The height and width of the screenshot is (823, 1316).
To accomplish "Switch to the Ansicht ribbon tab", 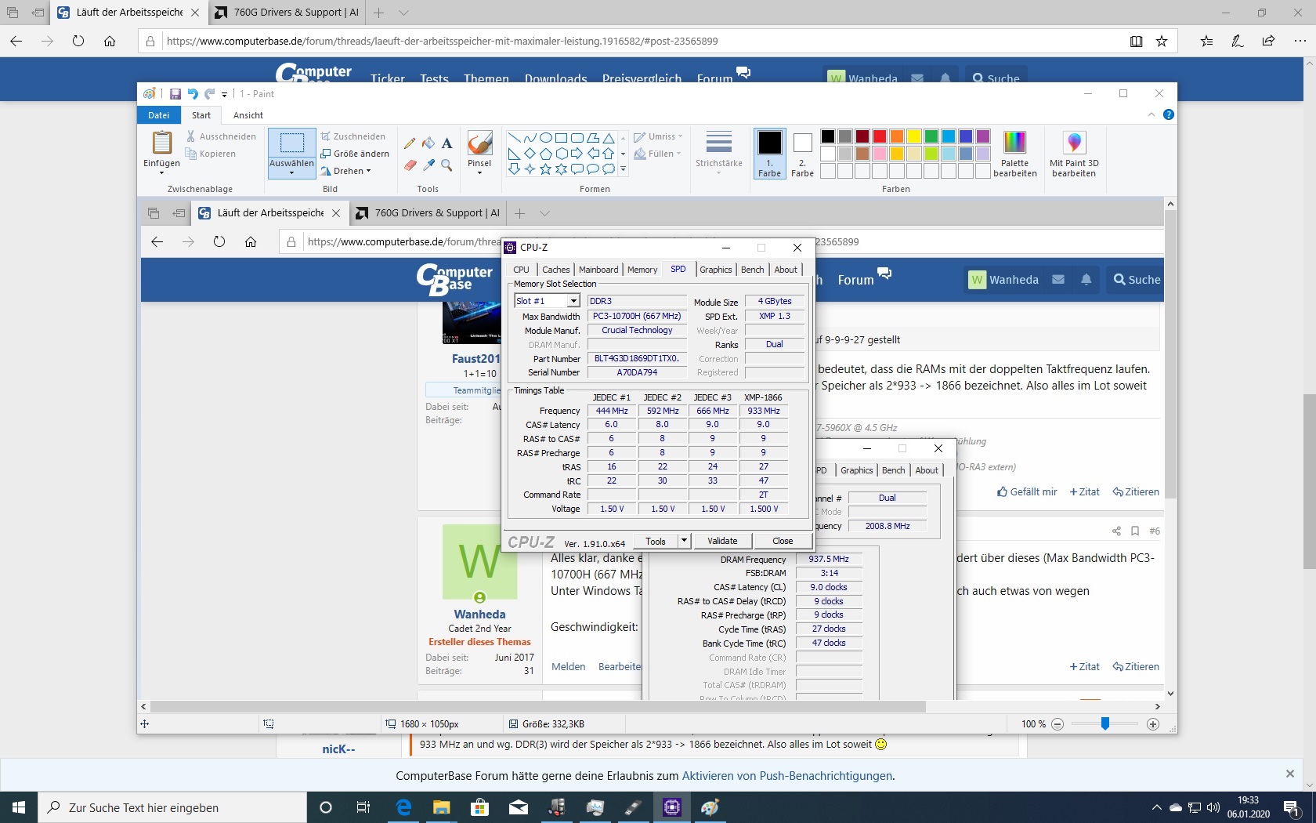I will (248, 115).
